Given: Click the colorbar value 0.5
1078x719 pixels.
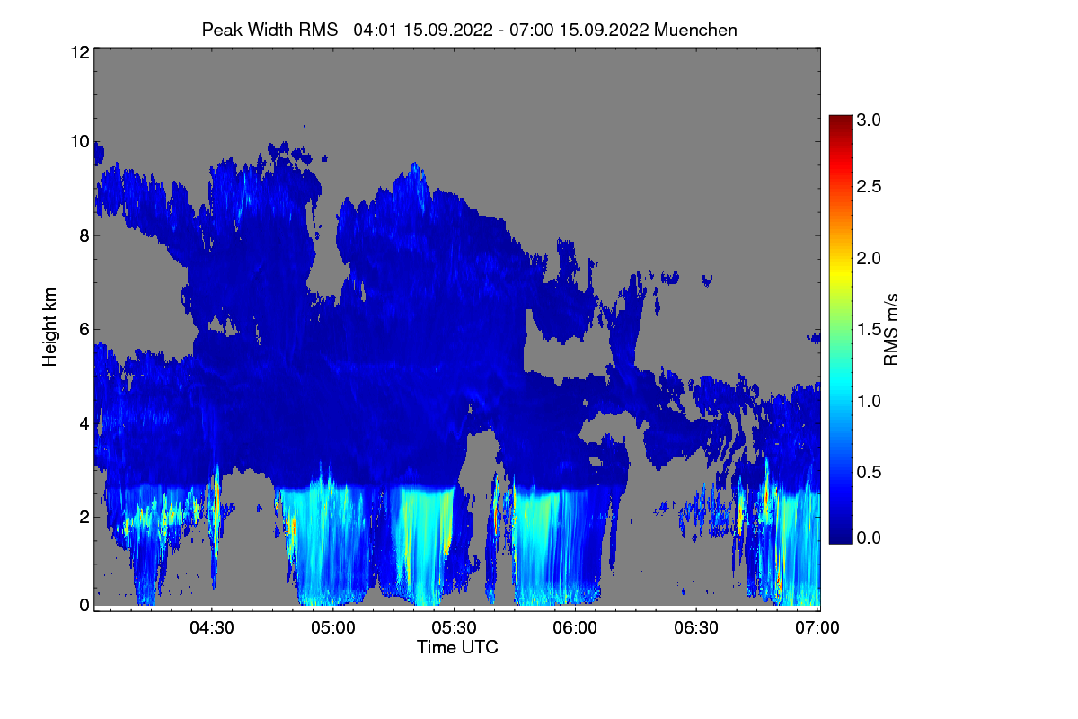Looking at the screenshot, I should (x=870, y=472).
